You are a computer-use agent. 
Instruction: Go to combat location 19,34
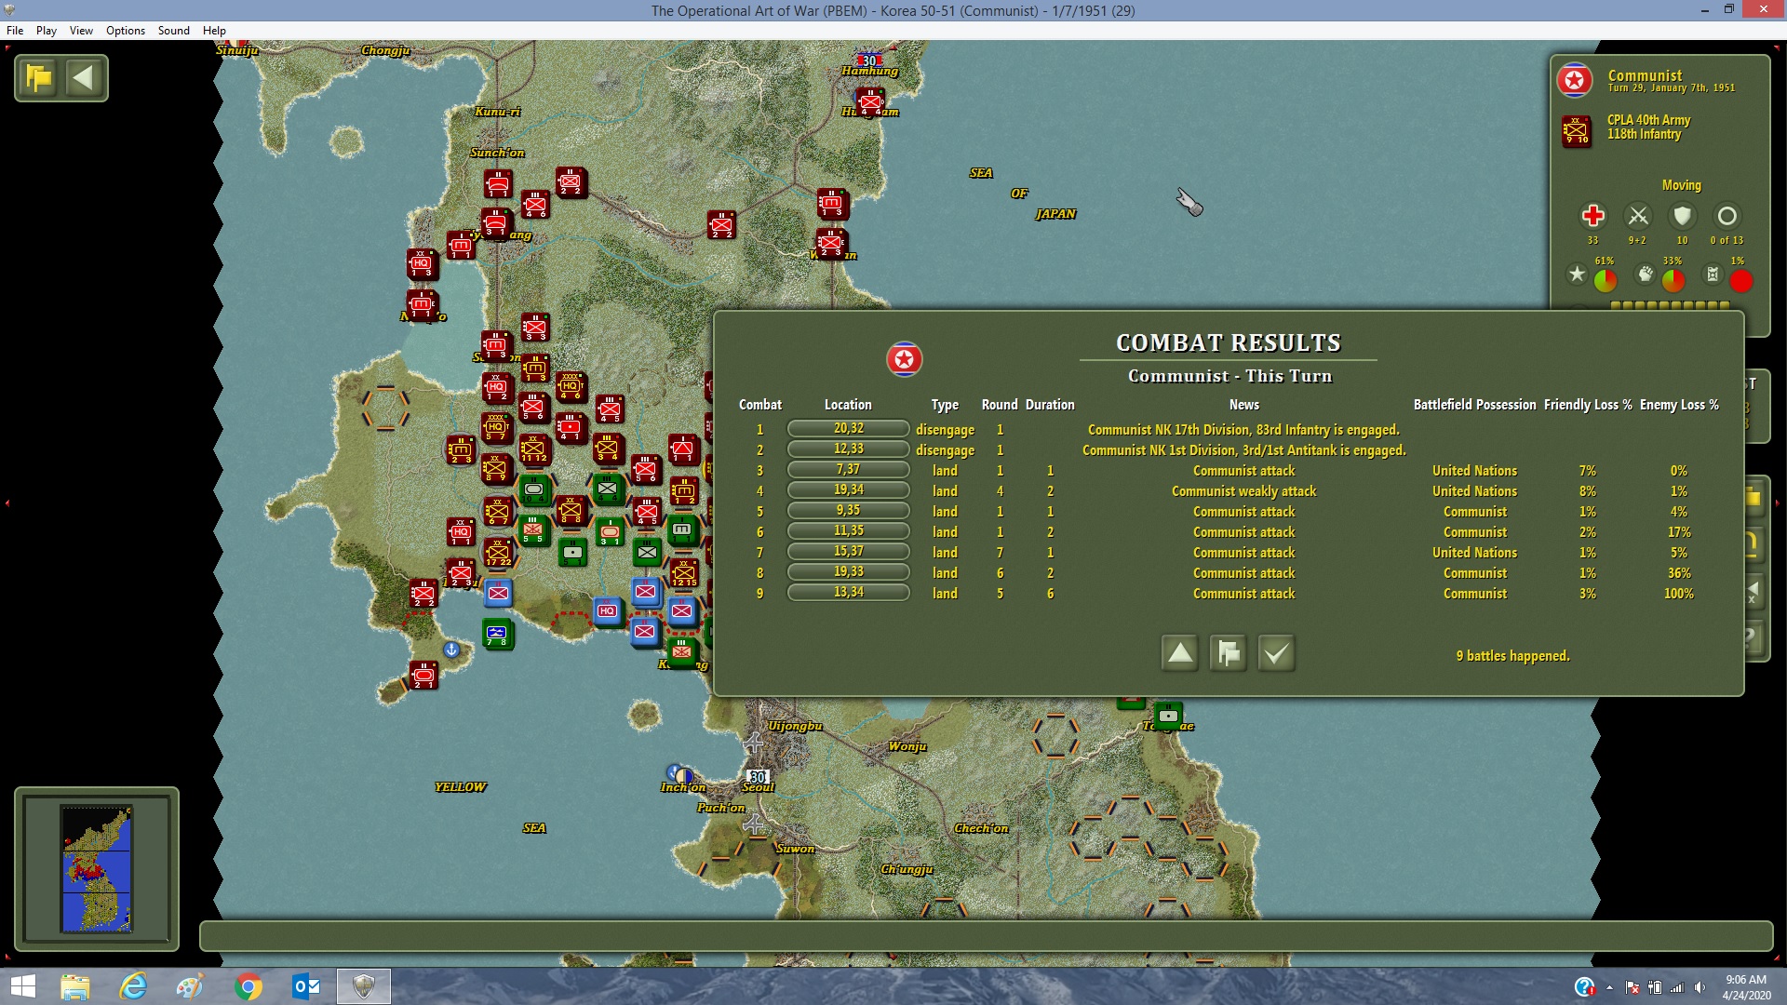tap(849, 490)
